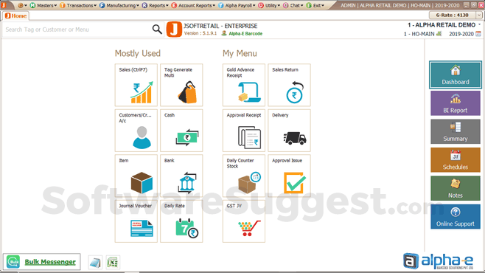Screen dimensions: 485x273
Task: Open the Excel export icon at bottom
Action: (x=113, y=263)
